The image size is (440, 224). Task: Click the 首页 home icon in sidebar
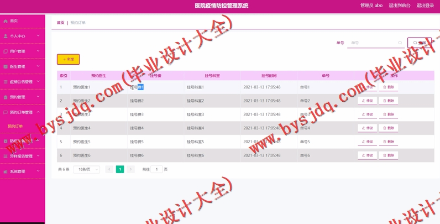pyautogui.click(x=6, y=21)
